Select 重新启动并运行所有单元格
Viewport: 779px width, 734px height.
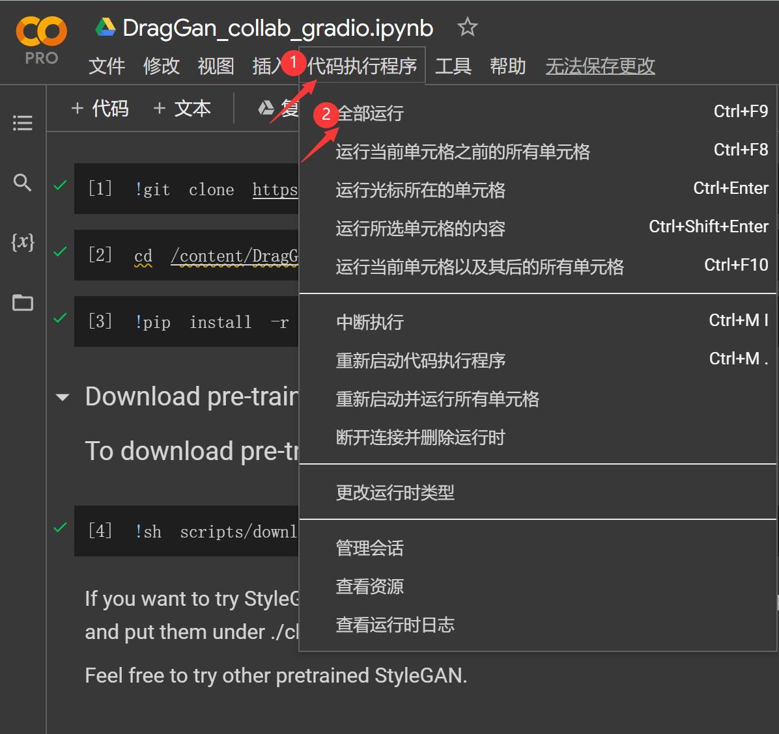pos(537,399)
